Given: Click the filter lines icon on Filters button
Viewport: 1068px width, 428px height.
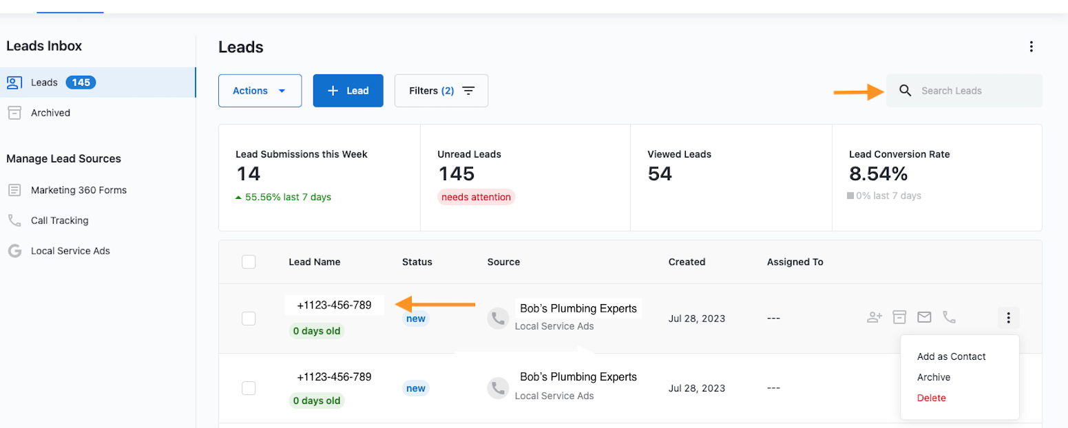Looking at the screenshot, I should (468, 91).
